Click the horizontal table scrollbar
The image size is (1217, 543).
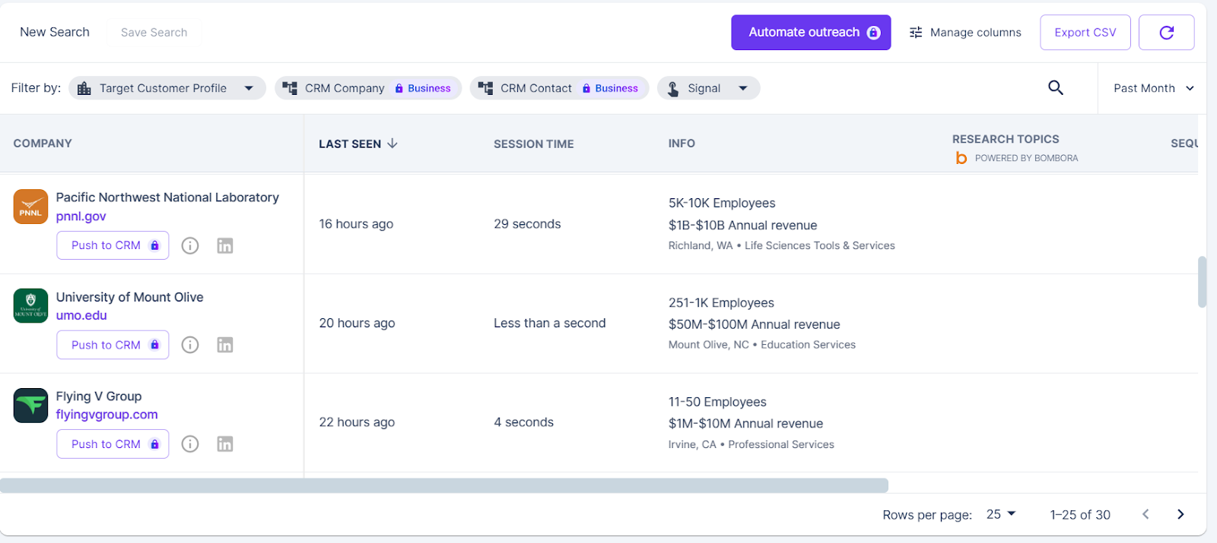tap(444, 485)
